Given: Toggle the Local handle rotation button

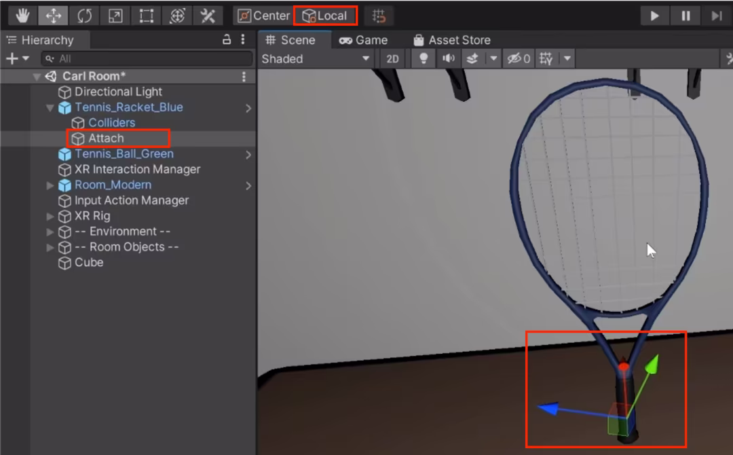Looking at the screenshot, I should point(325,16).
